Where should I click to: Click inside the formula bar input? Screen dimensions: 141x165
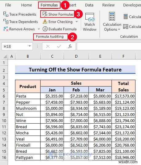coord(109,46)
